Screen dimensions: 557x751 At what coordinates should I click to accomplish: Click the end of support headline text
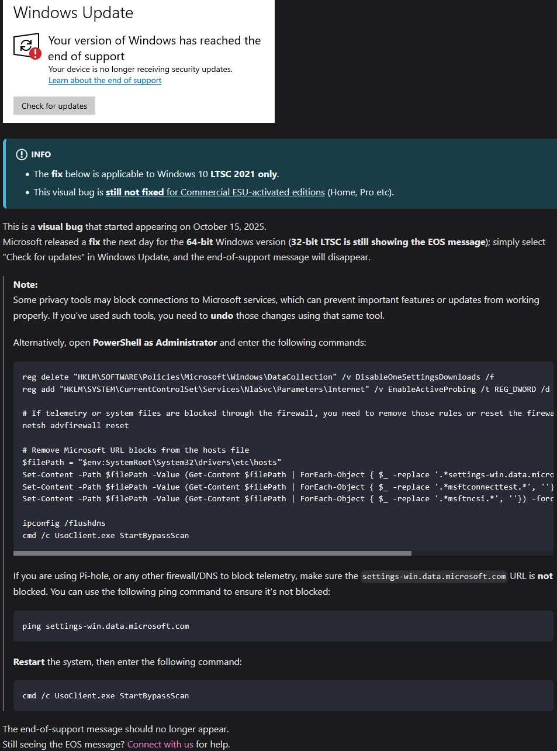(154, 48)
